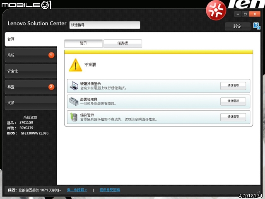Click the 硬體掃描警示 alert title
265x199 pixels.
[x=90, y=84]
